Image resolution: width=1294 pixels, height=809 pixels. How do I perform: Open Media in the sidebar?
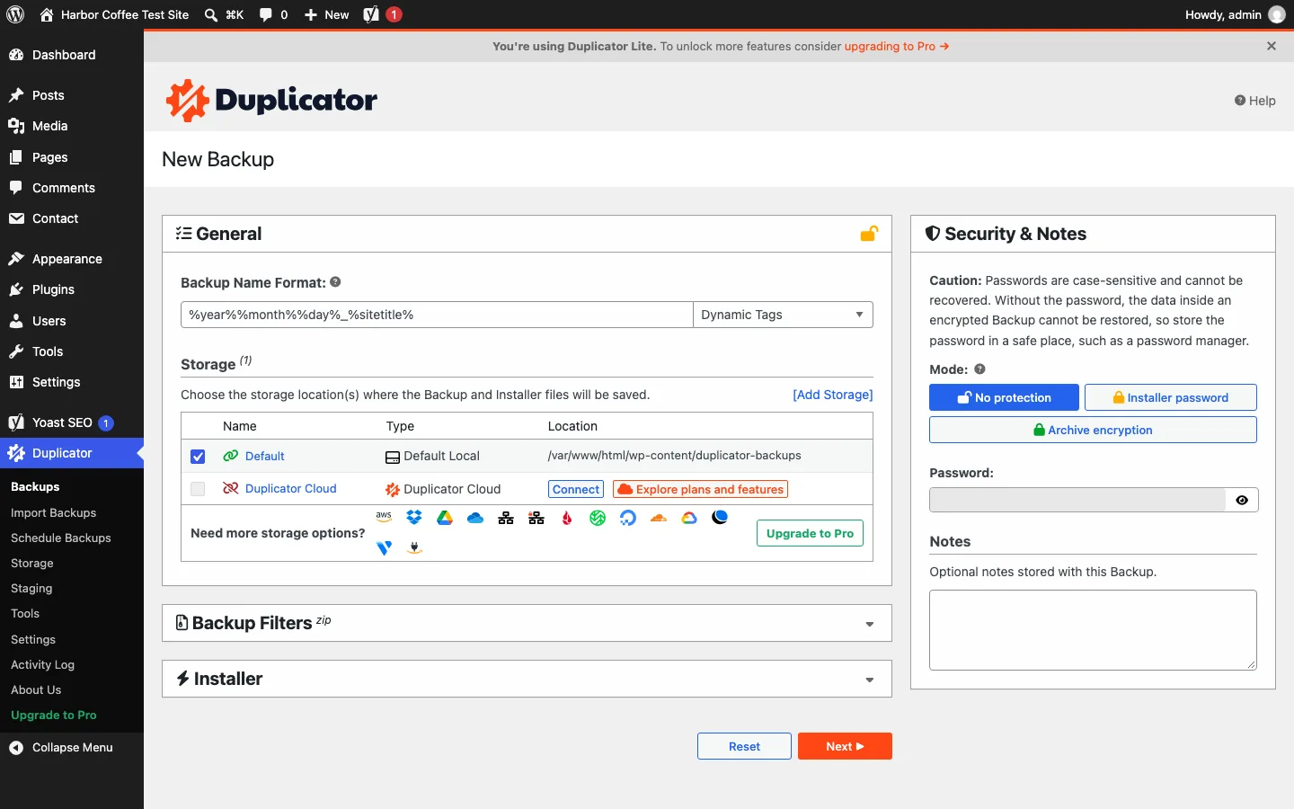tap(72, 126)
